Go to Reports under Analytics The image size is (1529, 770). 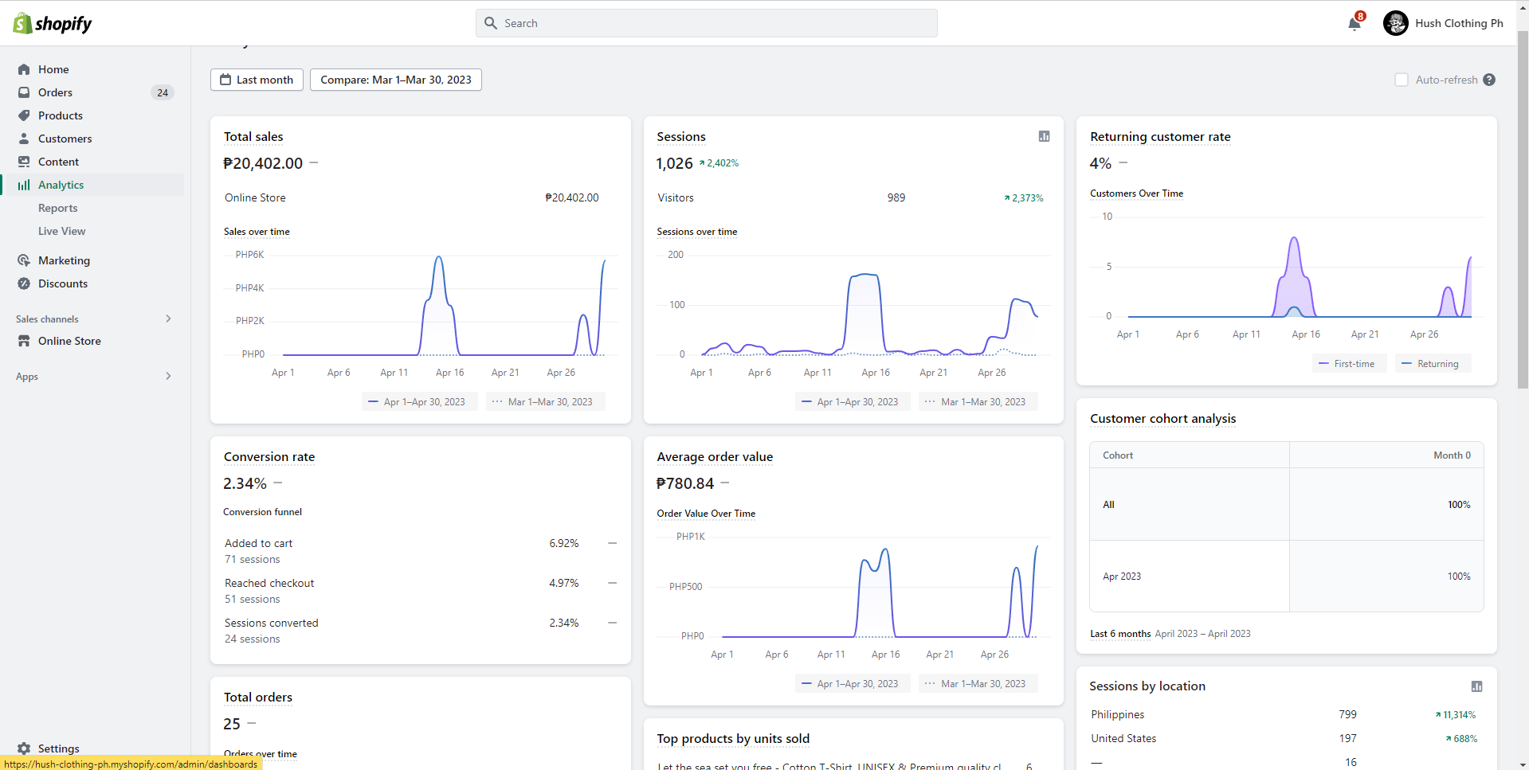pyautogui.click(x=58, y=208)
